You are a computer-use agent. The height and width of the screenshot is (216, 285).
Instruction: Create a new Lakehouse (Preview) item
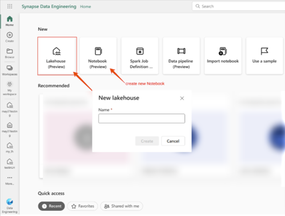(57, 56)
